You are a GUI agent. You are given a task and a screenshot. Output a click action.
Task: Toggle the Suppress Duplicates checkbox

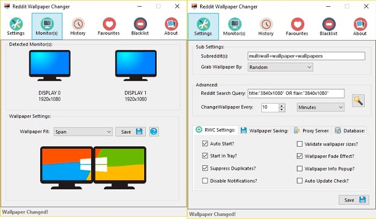205,168
